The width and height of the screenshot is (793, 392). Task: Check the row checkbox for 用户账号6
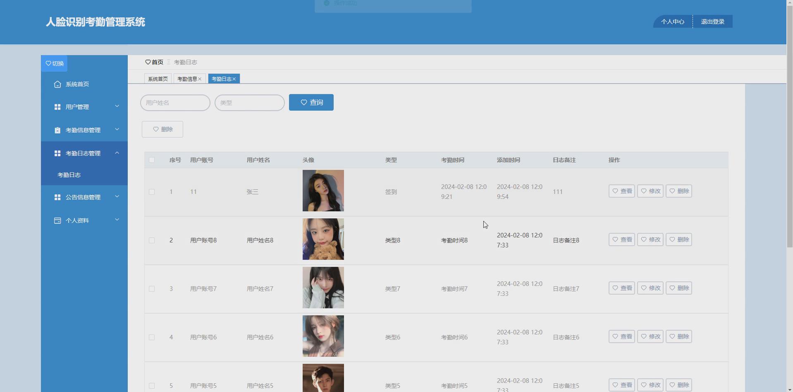pos(152,337)
